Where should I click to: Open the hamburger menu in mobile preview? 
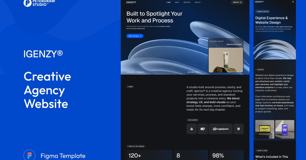(x=293, y=2)
